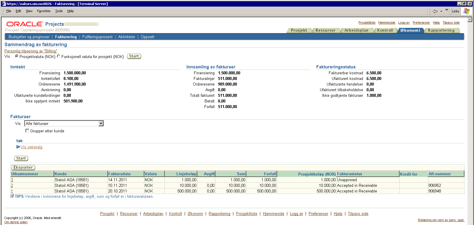
Task: Open the Oppsett subtab
Action: [x=148, y=37]
